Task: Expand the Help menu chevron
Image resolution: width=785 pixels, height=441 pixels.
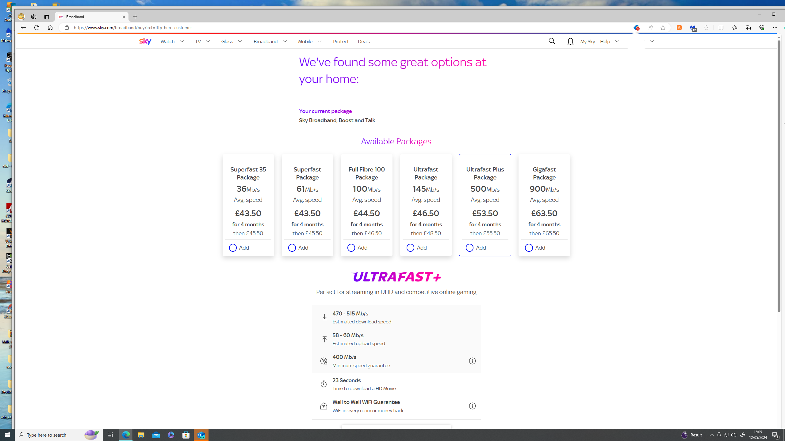Action: pyautogui.click(x=617, y=42)
